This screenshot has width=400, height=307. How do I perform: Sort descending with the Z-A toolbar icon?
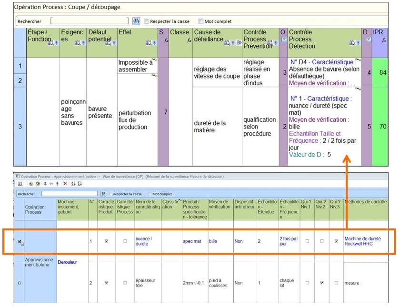coord(80,184)
